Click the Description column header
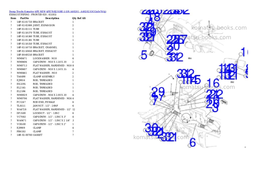The image size is (257, 182). click(52, 18)
